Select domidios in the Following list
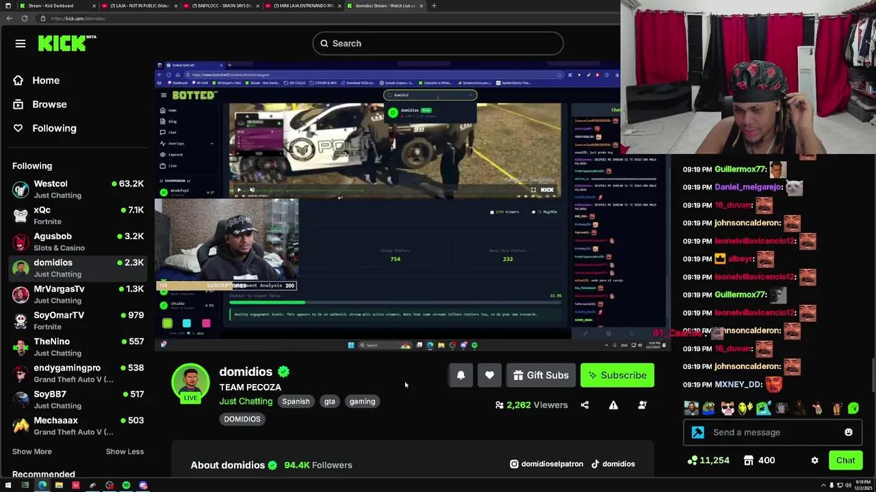Viewport: 876px width, 492px height. (x=78, y=268)
